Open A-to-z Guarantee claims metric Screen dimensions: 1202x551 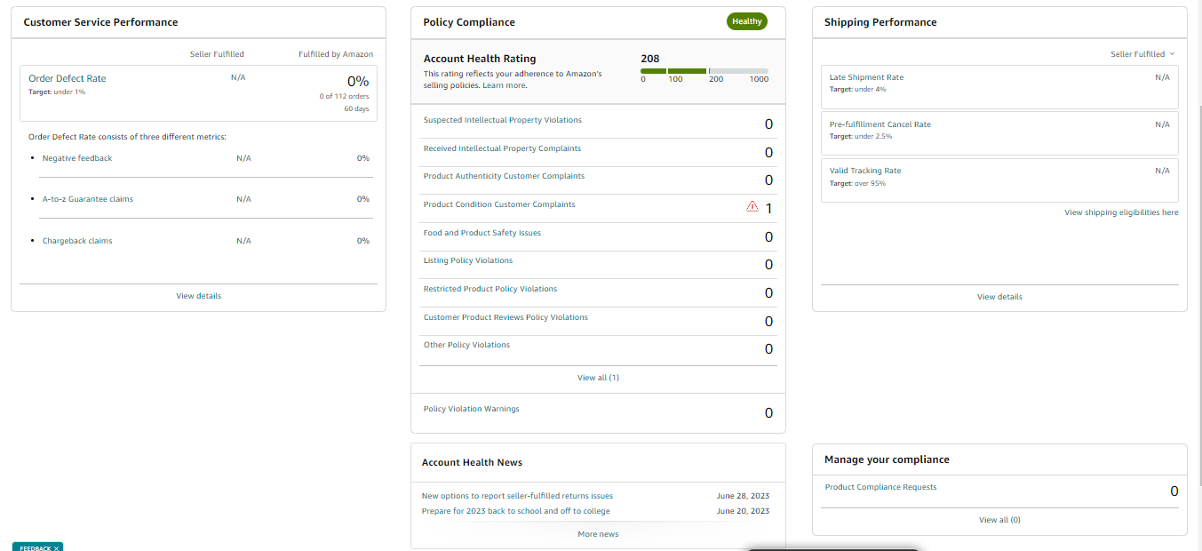[x=88, y=199]
